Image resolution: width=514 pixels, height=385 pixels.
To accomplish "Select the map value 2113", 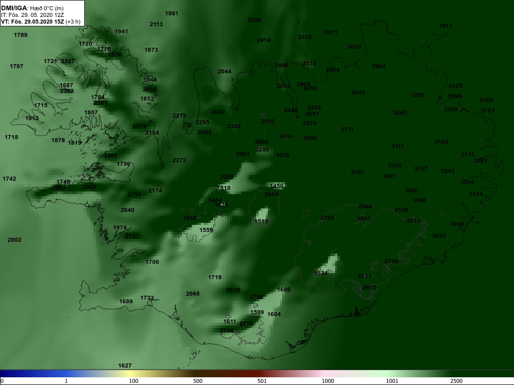I will tap(156, 24).
